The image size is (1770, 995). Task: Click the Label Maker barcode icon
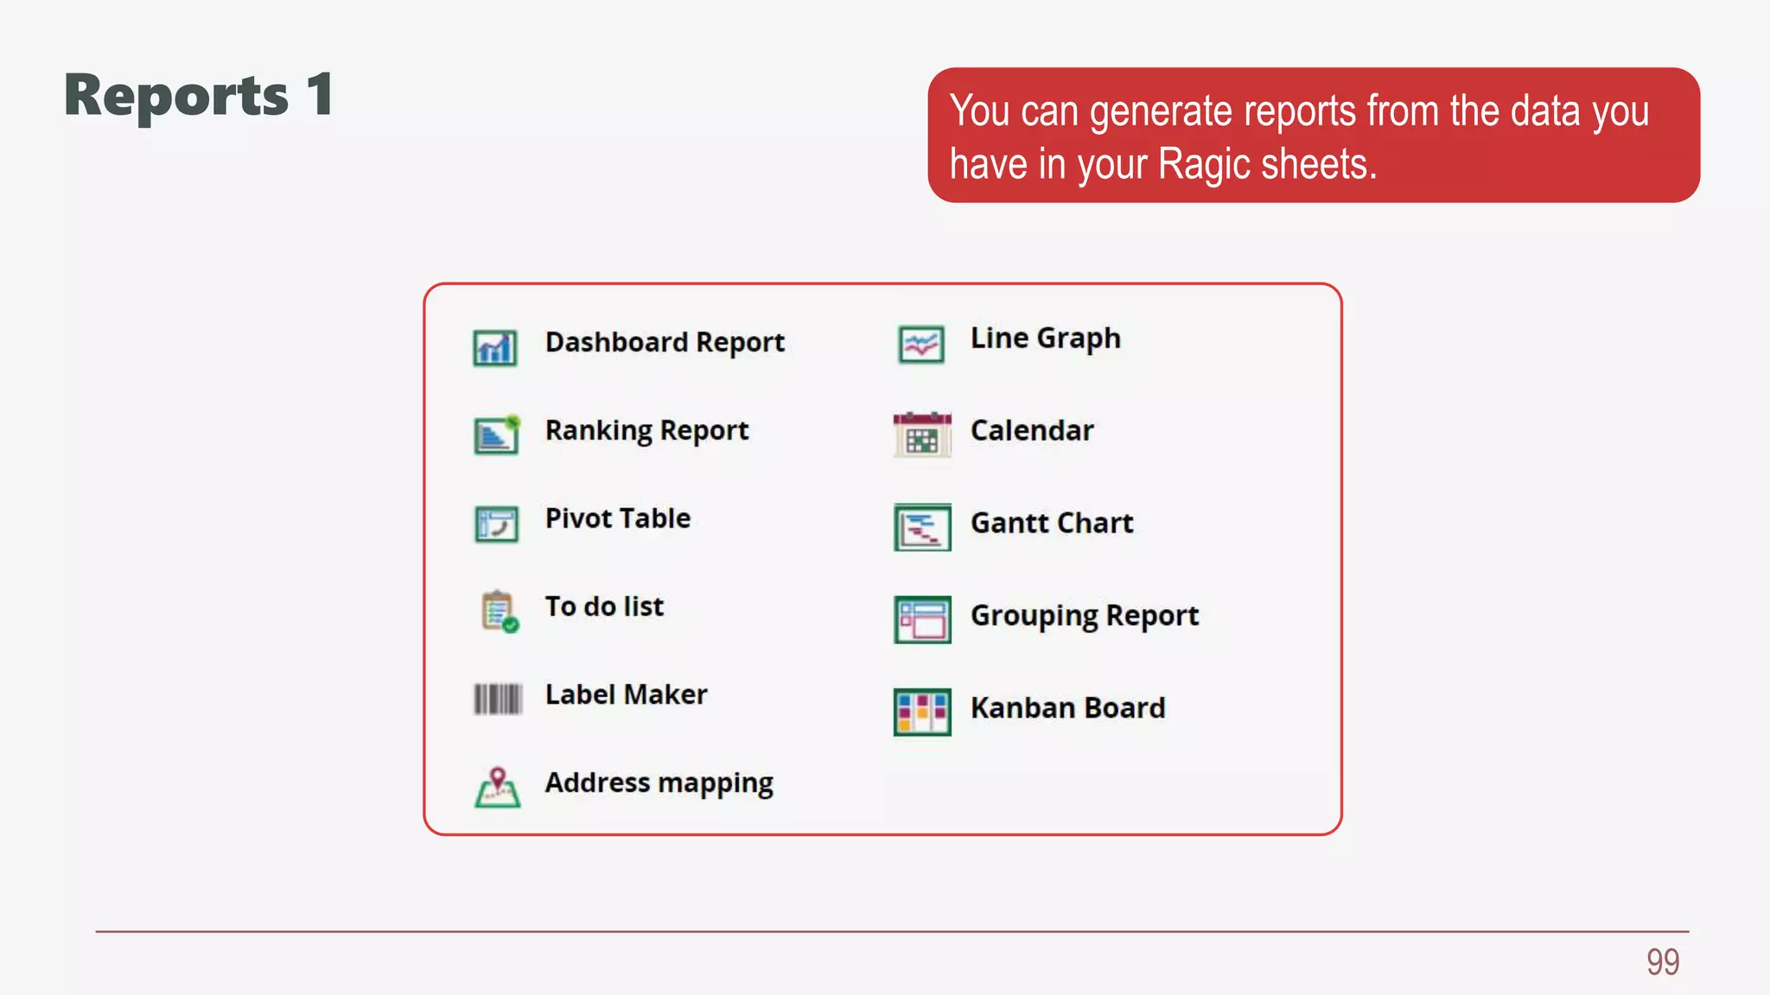pyautogui.click(x=498, y=699)
